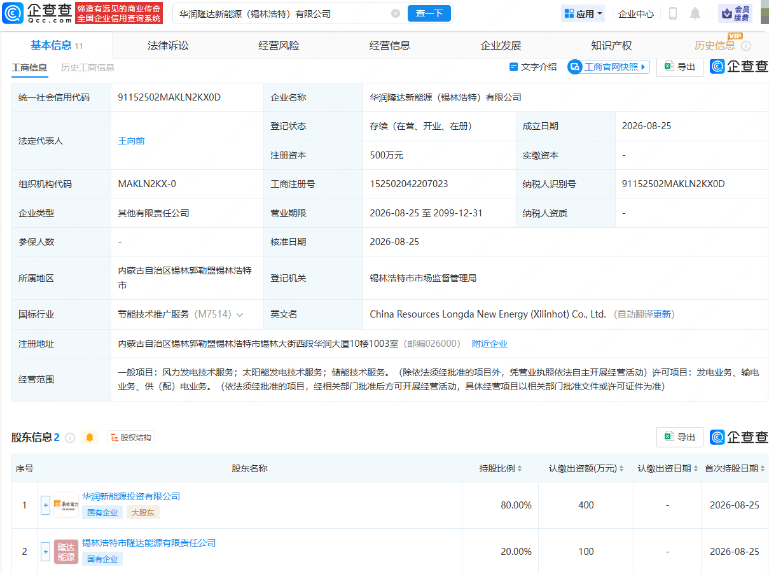Click the info icon beside 历史信息
This screenshot has height=574, width=769.
(746, 46)
